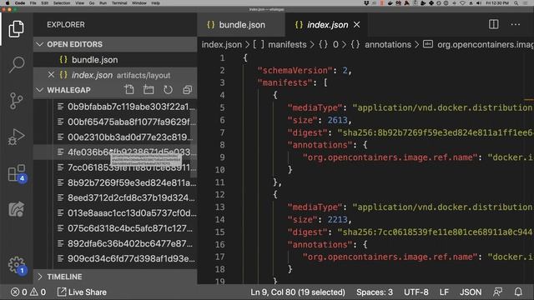Viewport: 534px width, 300px height.
Task: Open the View menu
Action: point(79,3)
